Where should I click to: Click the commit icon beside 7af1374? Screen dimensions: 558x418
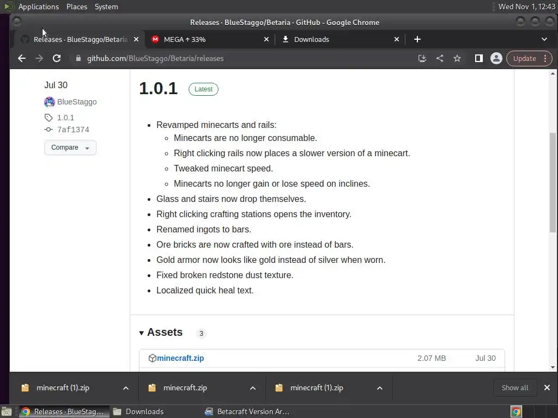48,130
